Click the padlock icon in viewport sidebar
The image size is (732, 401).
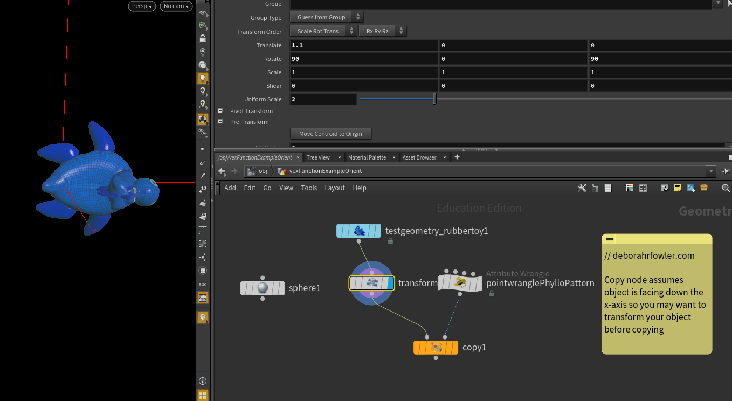click(203, 39)
